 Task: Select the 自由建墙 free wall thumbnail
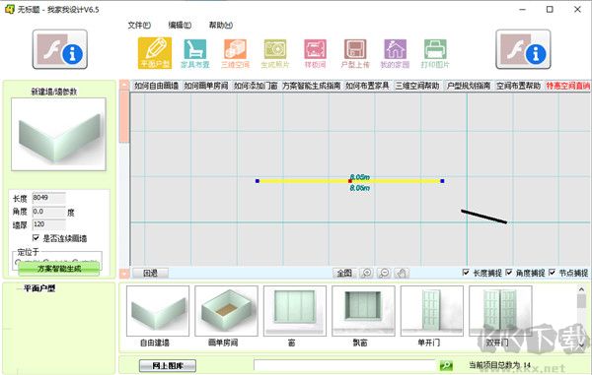158,311
